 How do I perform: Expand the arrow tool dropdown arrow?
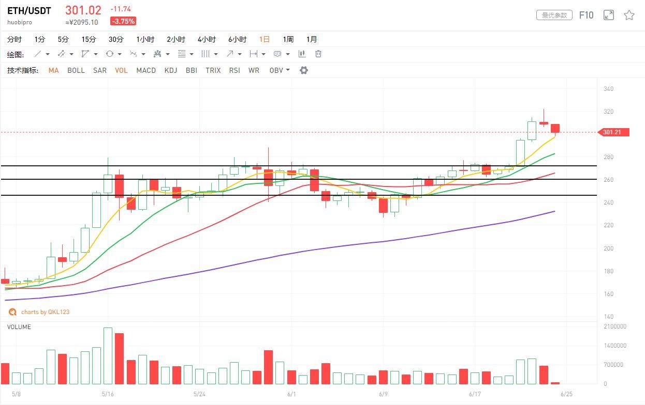pos(240,54)
